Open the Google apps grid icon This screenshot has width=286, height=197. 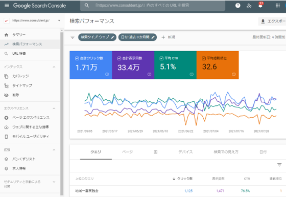click(x=278, y=6)
